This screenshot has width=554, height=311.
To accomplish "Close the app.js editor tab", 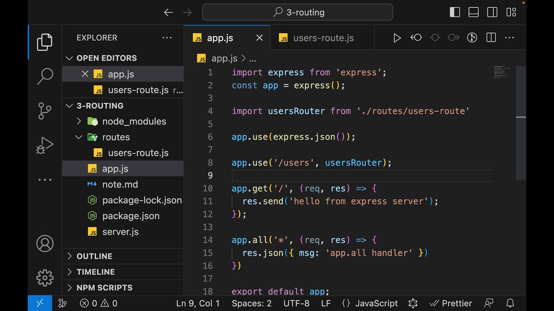I will pyautogui.click(x=260, y=38).
